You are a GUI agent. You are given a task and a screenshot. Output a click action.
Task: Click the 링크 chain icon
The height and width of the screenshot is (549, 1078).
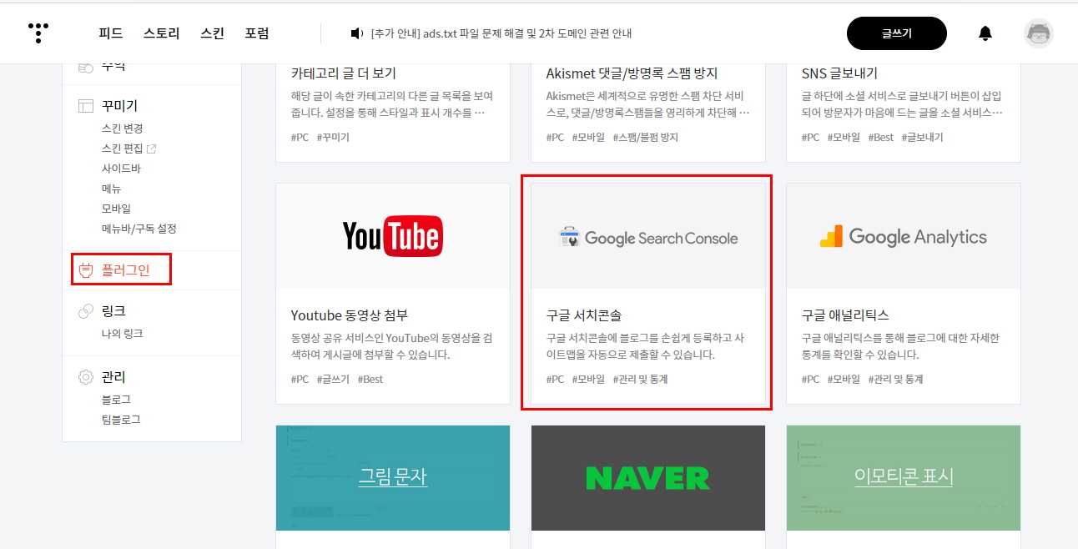(x=83, y=310)
